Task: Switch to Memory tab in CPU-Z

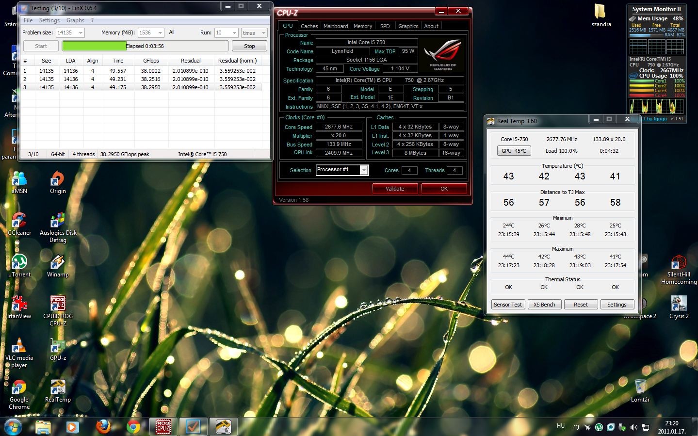Action: pyautogui.click(x=363, y=26)
